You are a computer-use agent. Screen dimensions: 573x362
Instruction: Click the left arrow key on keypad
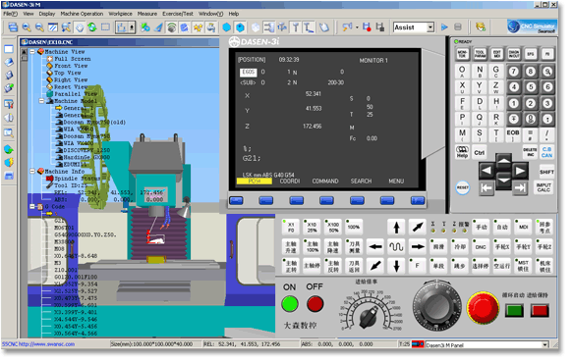coord(487,171)
